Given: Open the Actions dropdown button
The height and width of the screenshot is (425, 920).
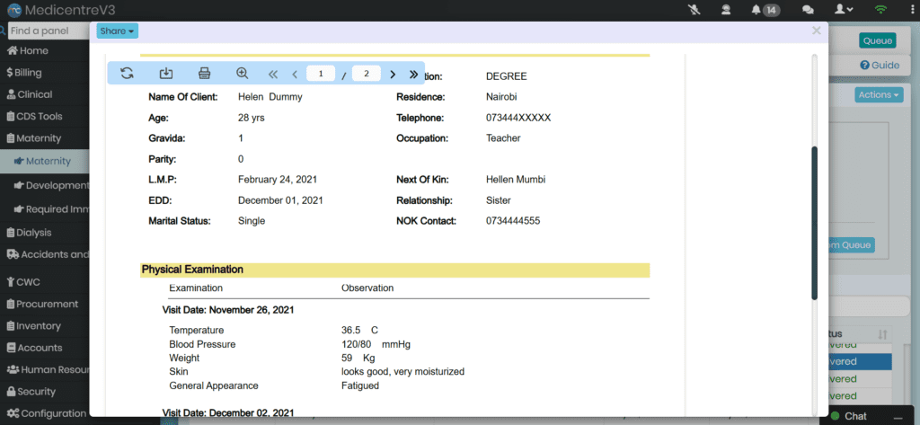Looking at the screenshot, I should click(879, 94).
